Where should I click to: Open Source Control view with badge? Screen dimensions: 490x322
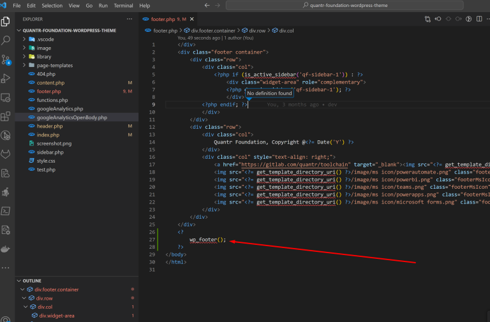coord(6,59)
